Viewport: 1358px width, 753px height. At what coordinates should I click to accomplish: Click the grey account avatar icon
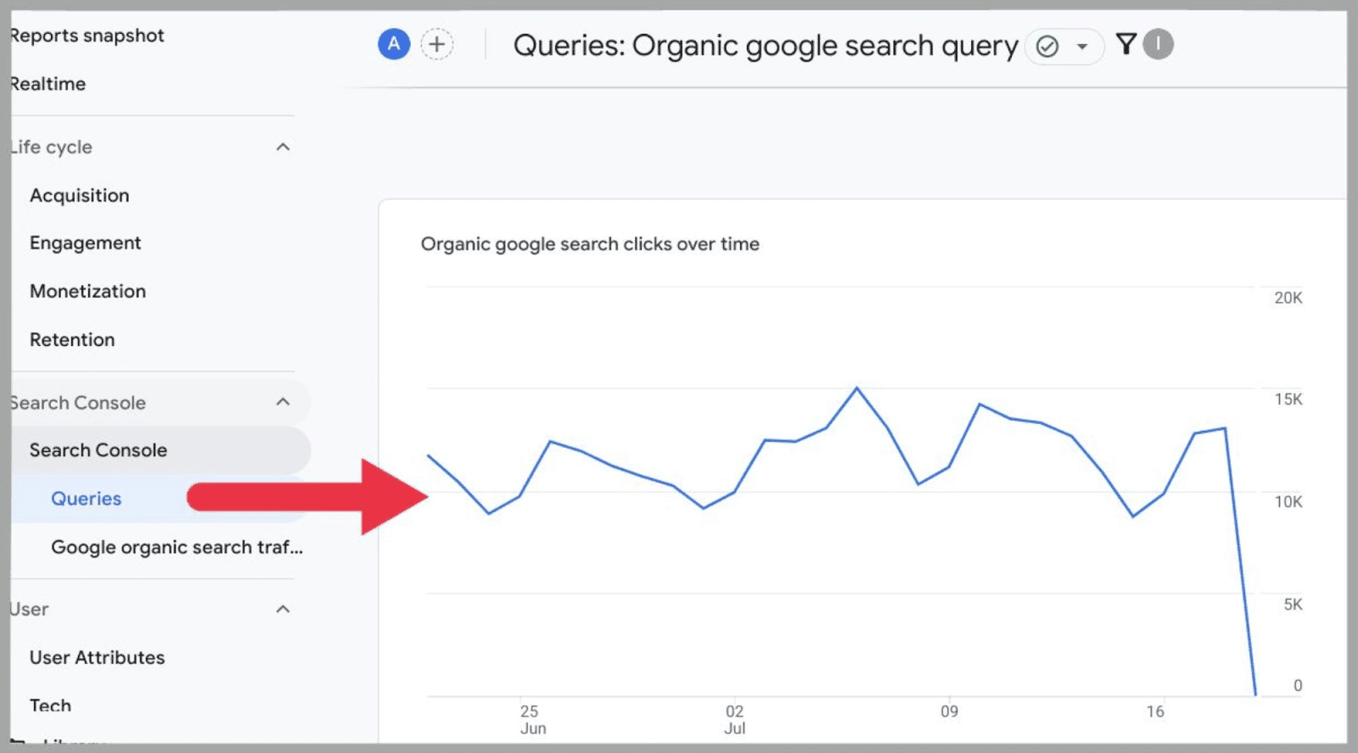tap(1158, 46)
